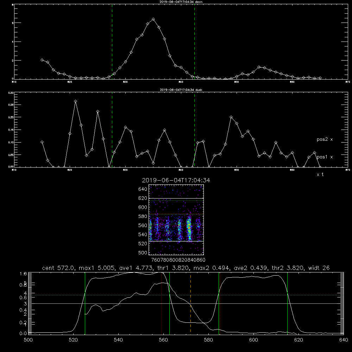This screenshot has width=352, height=352.
Task: Click the bottom plot x-axis label 600
Action: click(x=253, y=340)
